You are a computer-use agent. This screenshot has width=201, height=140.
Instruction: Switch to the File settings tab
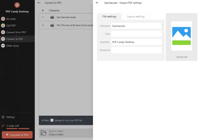coord(109,17)
